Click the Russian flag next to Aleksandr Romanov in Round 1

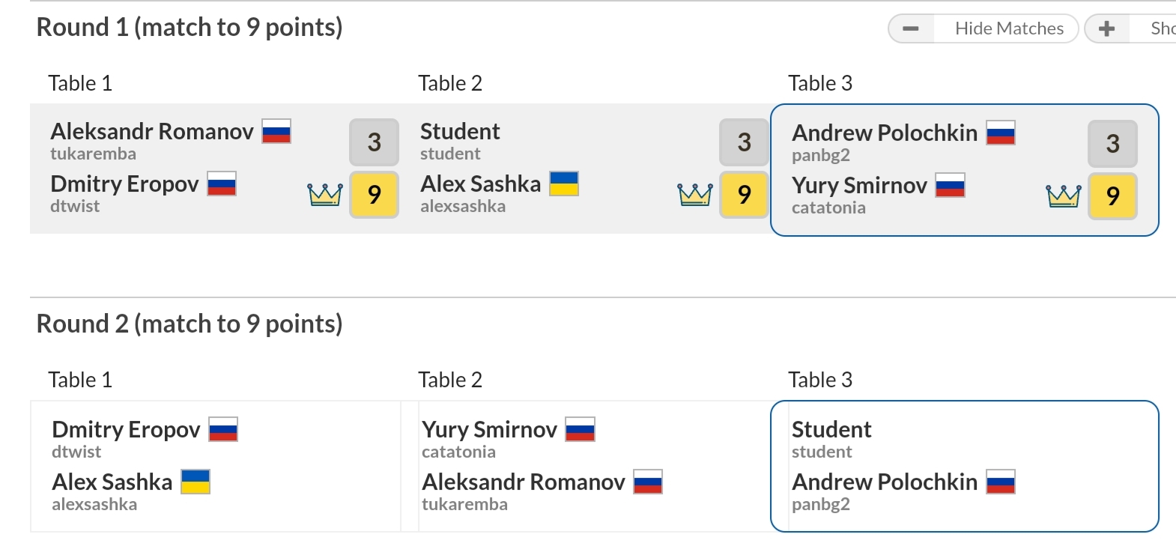point(276,131)
